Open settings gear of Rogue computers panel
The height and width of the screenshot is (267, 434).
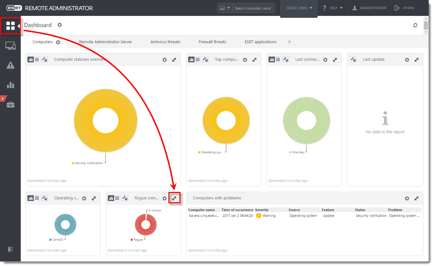[x=165, y=199]
